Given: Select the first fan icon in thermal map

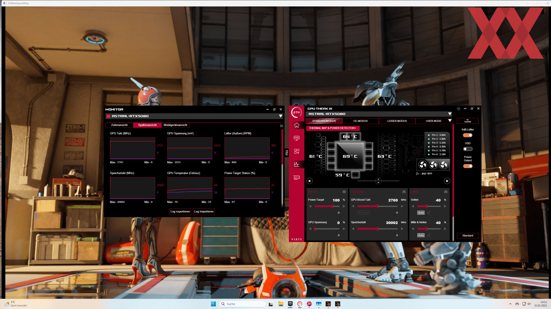Looking at the screenshot, I should [423, 165].
